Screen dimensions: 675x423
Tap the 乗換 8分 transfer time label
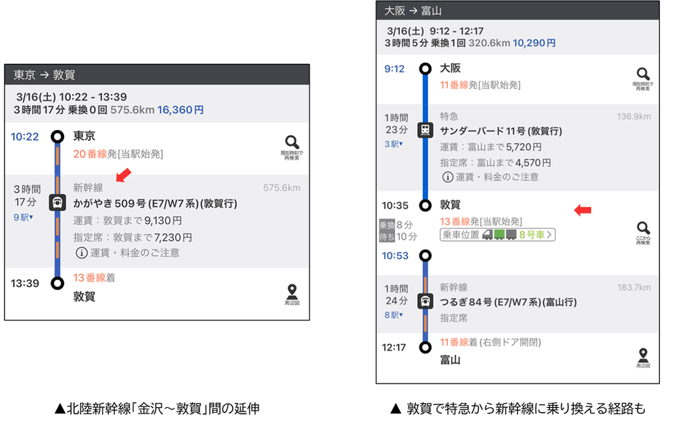pyautogui.click(x=396, y=225)
